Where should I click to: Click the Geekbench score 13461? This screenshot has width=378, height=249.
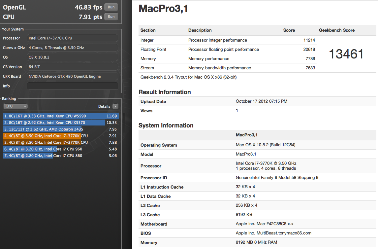[346, 54]
